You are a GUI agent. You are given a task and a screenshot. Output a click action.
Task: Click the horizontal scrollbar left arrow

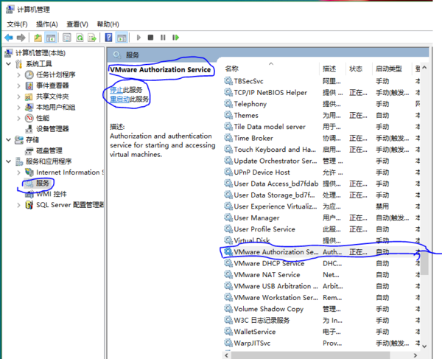coord(227,355)
